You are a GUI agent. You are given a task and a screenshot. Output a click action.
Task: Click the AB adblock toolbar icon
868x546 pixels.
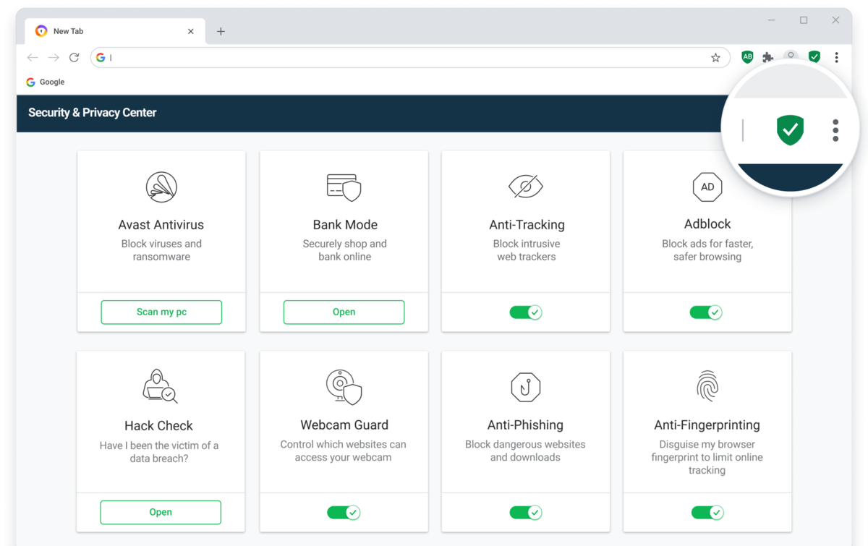[x=747, y=57]
